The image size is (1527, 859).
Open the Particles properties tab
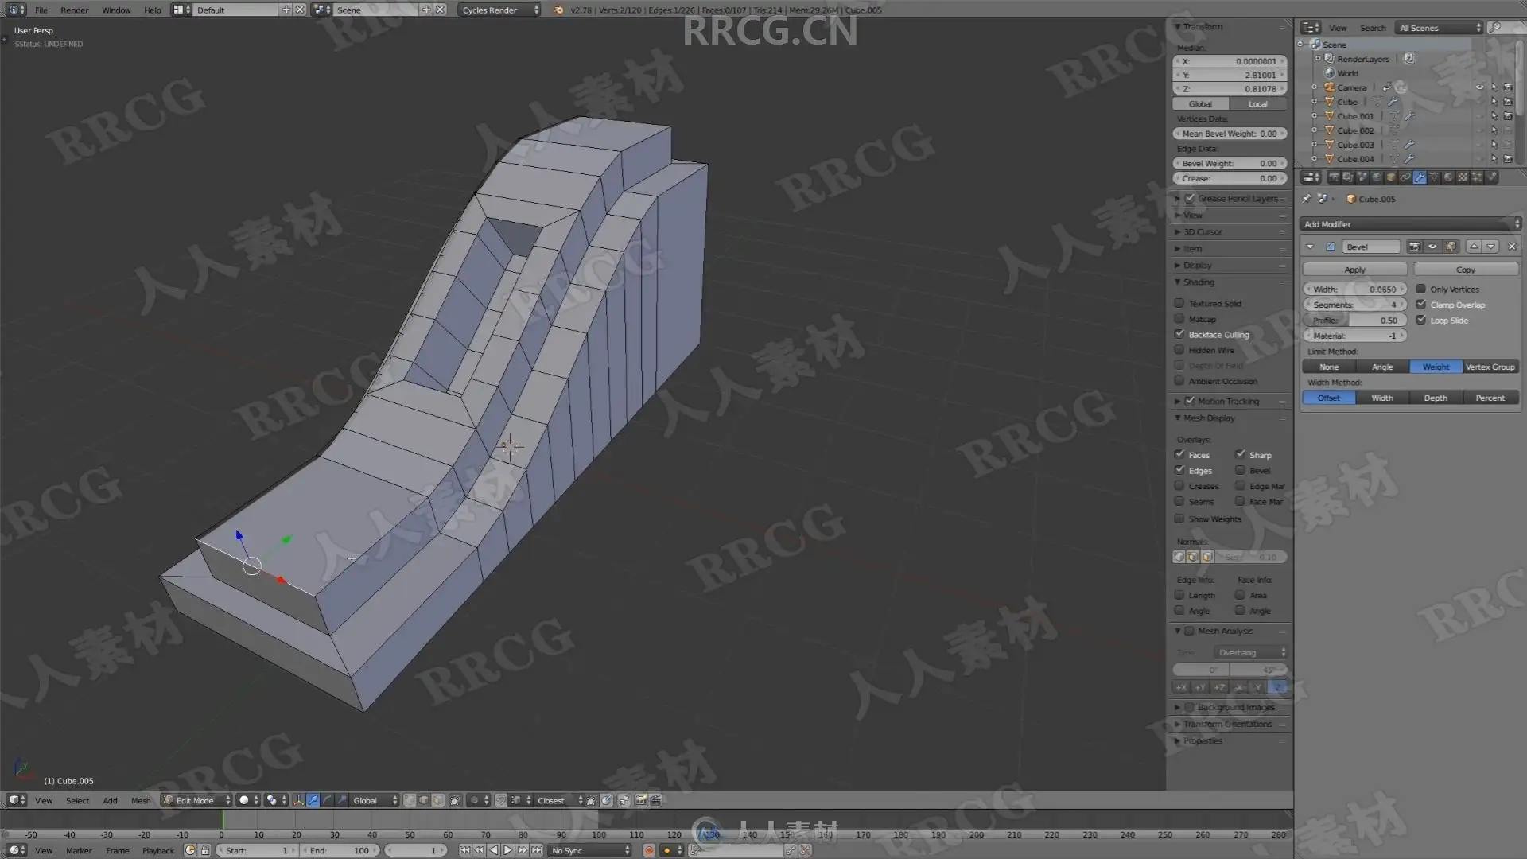1477,177
